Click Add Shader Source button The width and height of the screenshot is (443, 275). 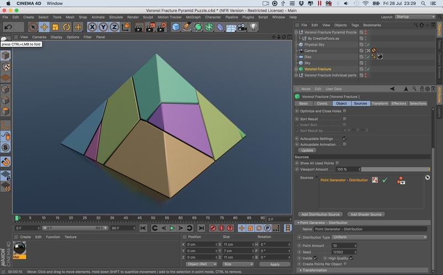tap(366, 215)
